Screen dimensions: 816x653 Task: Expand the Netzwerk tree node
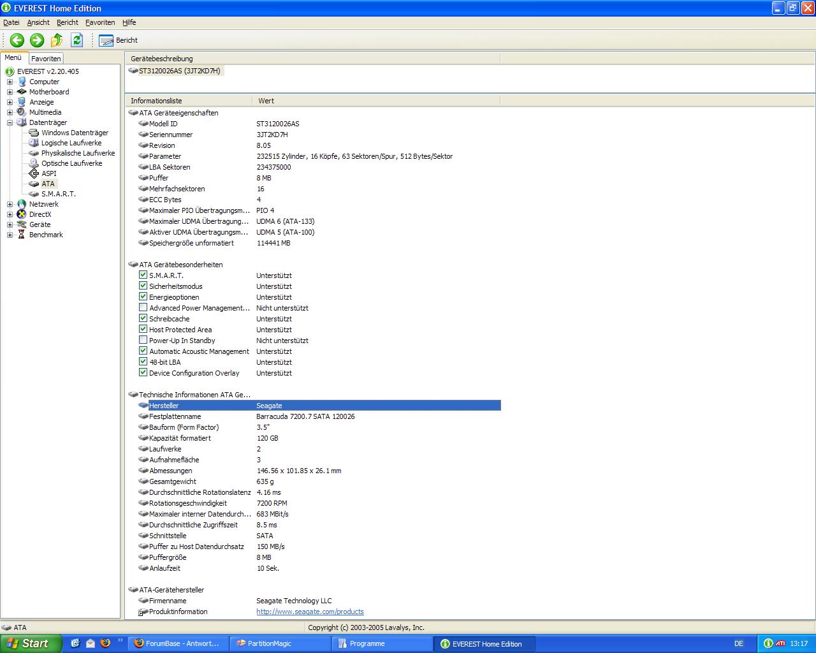pos(10,204)
